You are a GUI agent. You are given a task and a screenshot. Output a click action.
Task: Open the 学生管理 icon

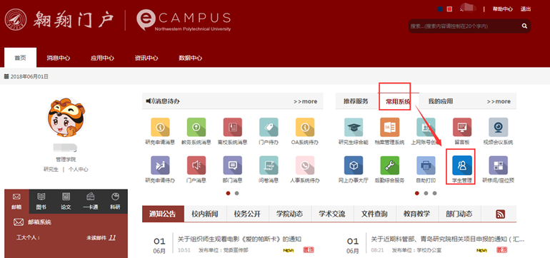pos(462,165)
